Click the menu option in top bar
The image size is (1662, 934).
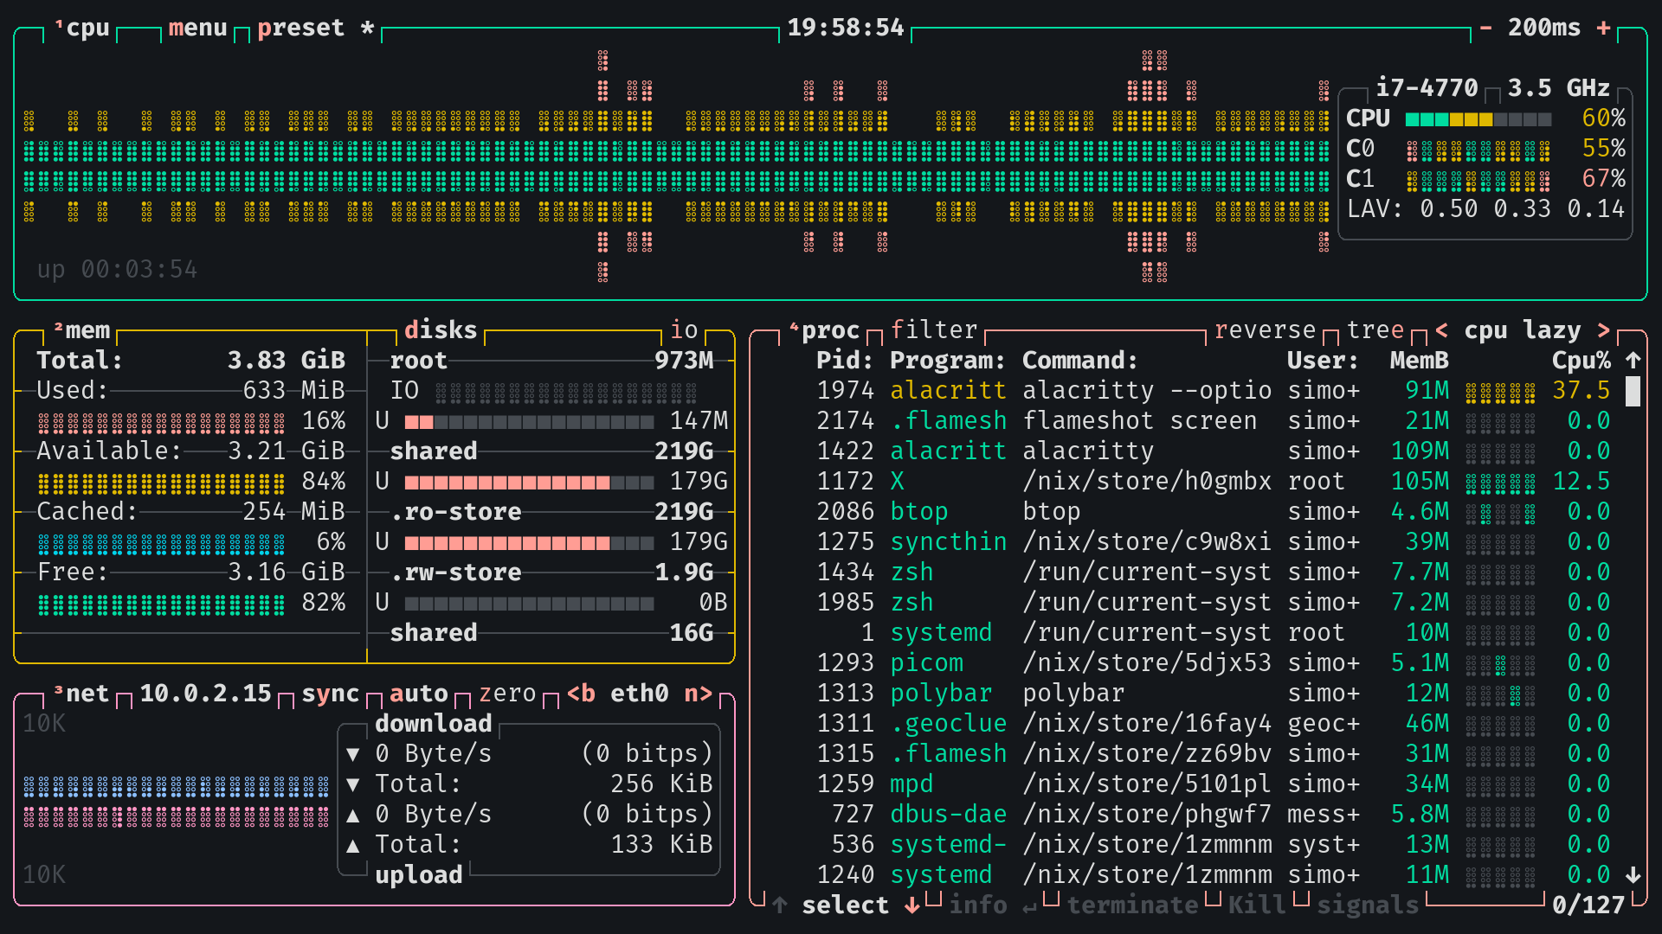(194, 26)
